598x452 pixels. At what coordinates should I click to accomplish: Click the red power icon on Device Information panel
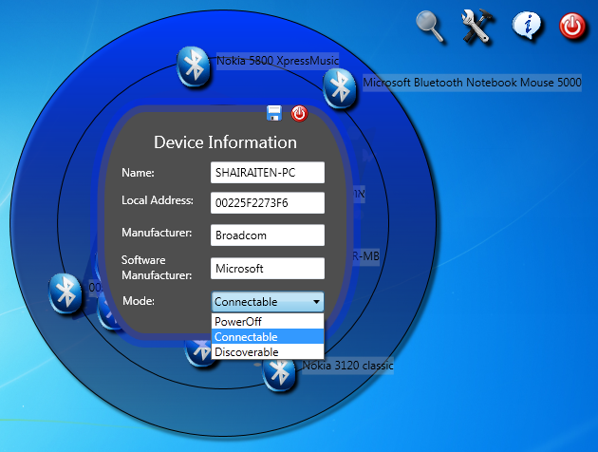299,114
